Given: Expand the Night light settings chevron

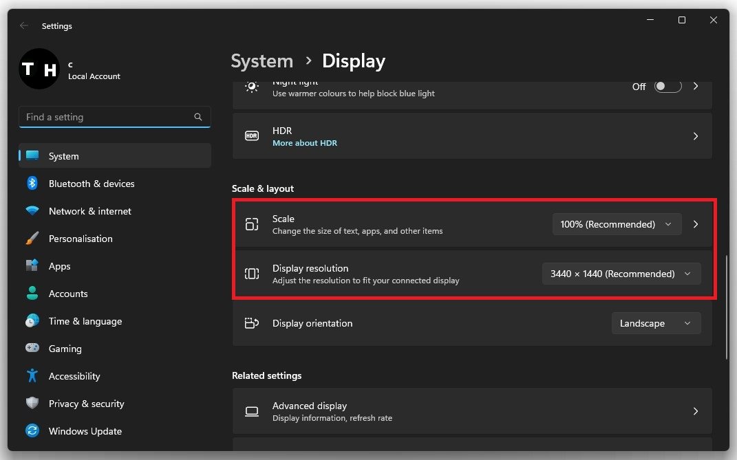Looking at the screenshot, I should (696, 87).
